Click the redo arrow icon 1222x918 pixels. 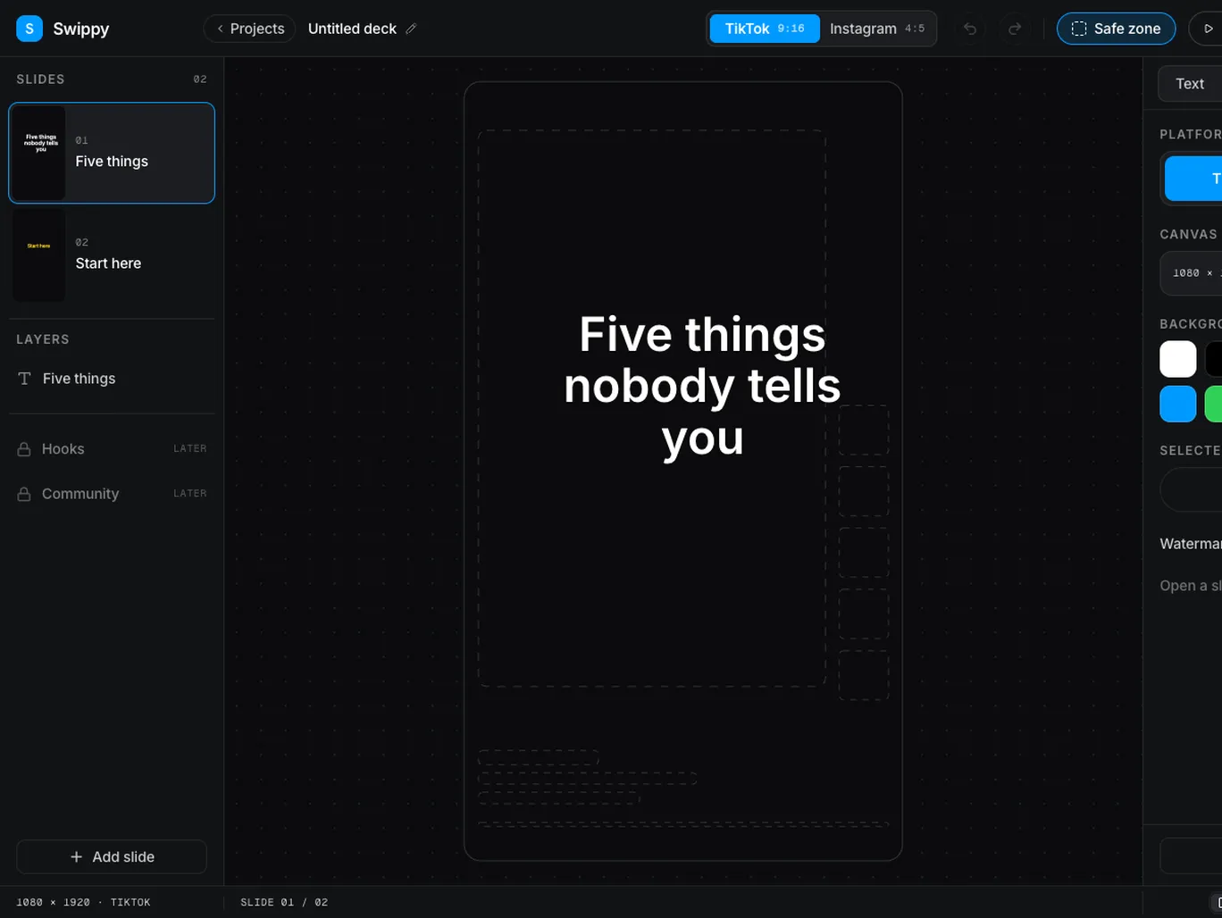[x=1015, y=29]
